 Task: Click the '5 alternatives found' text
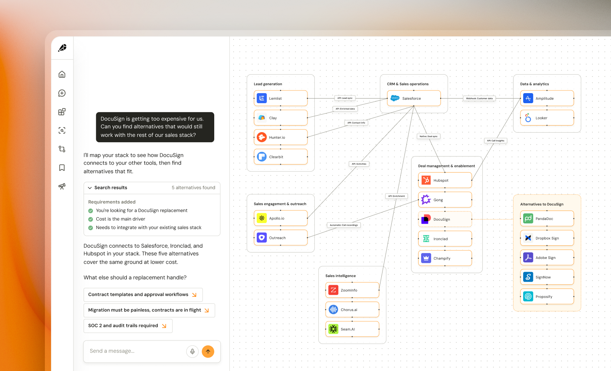[x=193, y=188]
